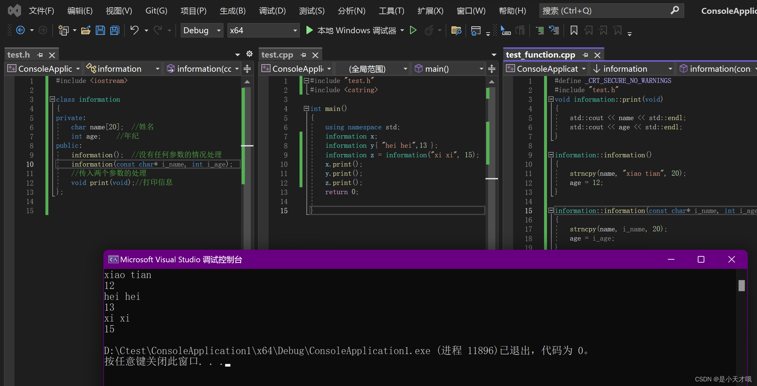
Task: Click the test.h window settings gear icon
Action: [249, 54]
